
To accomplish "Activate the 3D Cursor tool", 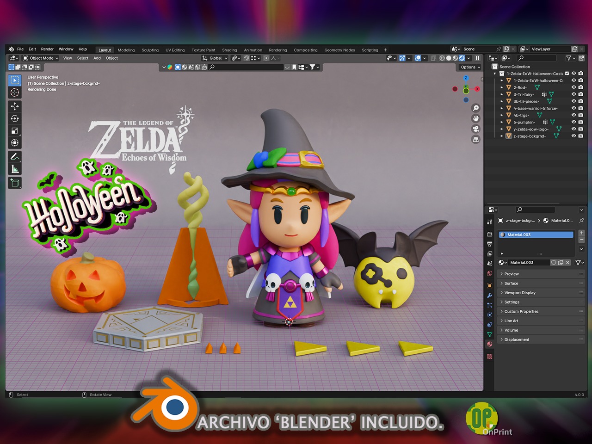I will [x=15, y=92].
